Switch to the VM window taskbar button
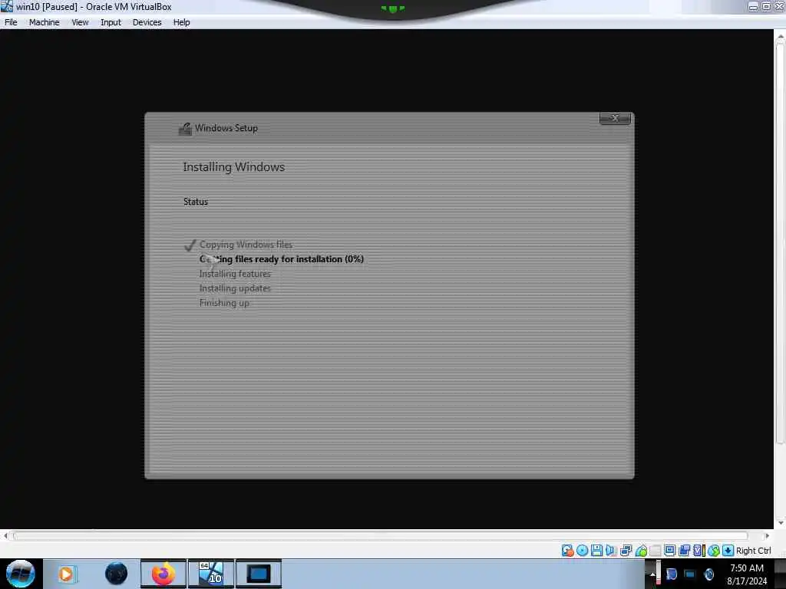Screen dimensions: 786x589 click(259, 574)
